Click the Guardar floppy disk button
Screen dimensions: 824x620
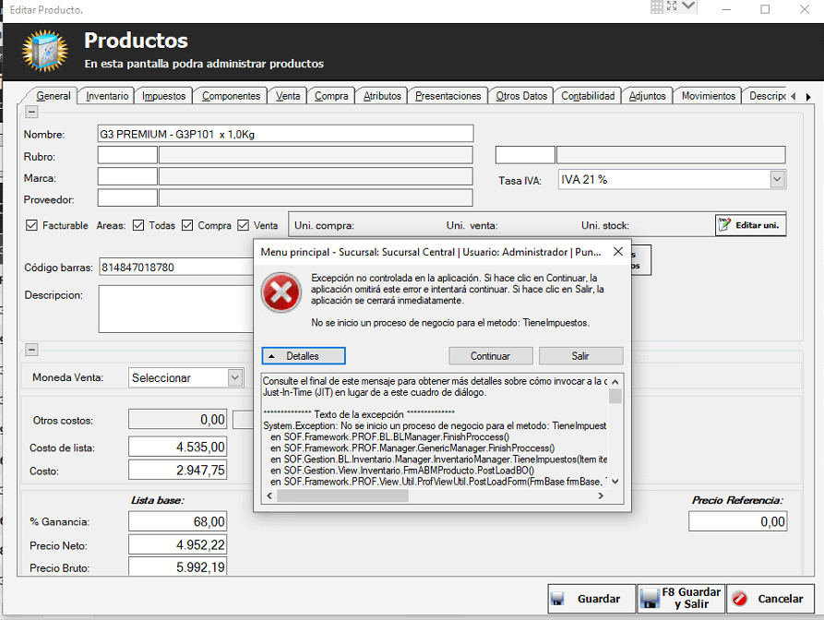point(591,599)
